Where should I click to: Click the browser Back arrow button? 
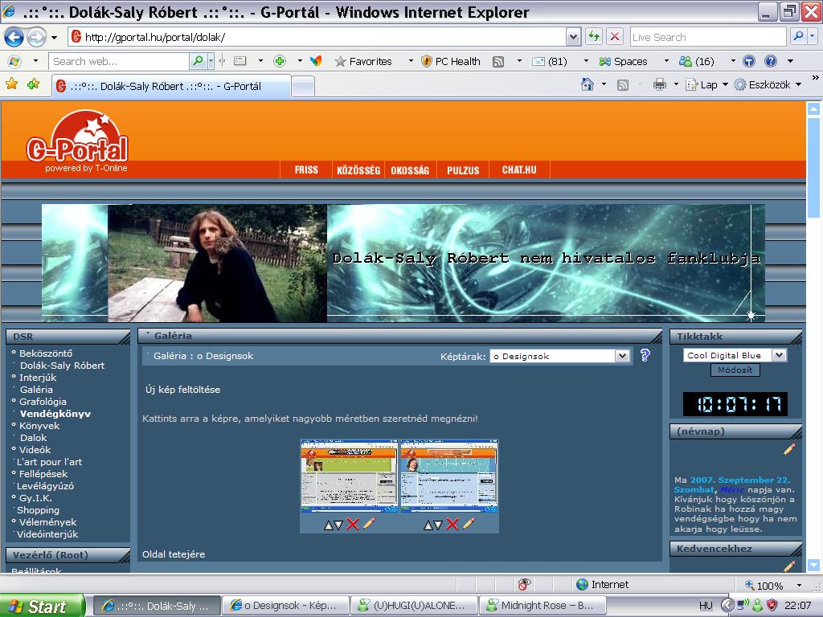pyautogui.click(x=14, y=37)
